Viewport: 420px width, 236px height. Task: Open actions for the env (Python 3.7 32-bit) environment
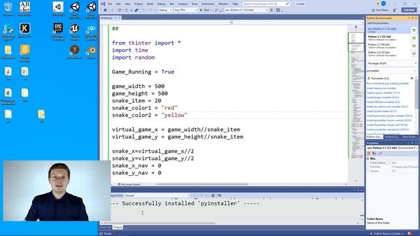(414, 30)
